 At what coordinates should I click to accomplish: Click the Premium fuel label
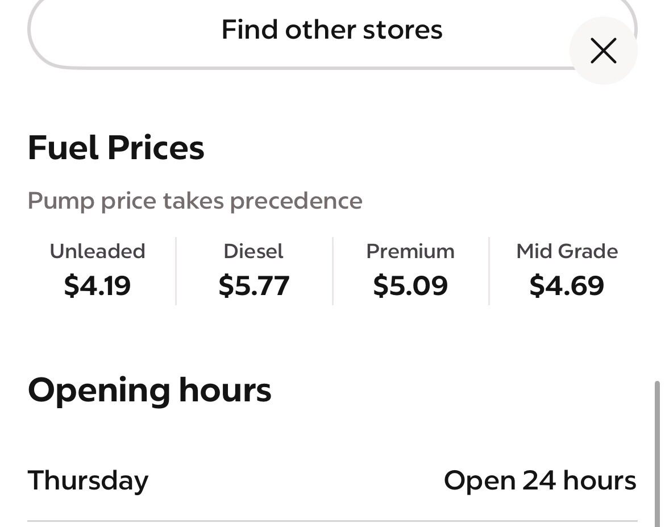[x=410, y=251]
